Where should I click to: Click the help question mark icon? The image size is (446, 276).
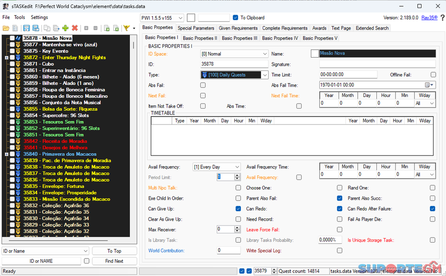pyautogui.click(x=442, y=18)
